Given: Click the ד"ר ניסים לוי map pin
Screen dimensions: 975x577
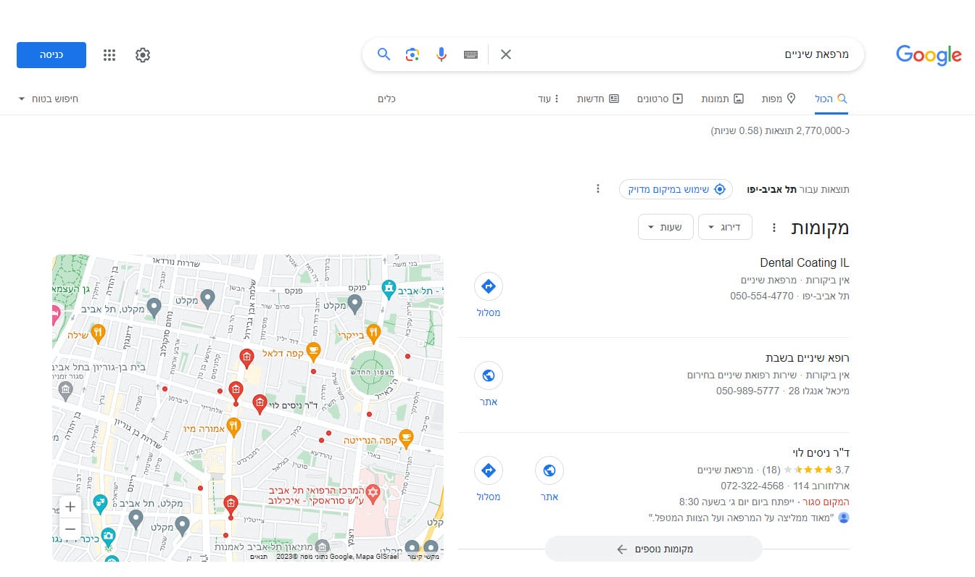Looking at the screenshot, I should tap(260, 404).
